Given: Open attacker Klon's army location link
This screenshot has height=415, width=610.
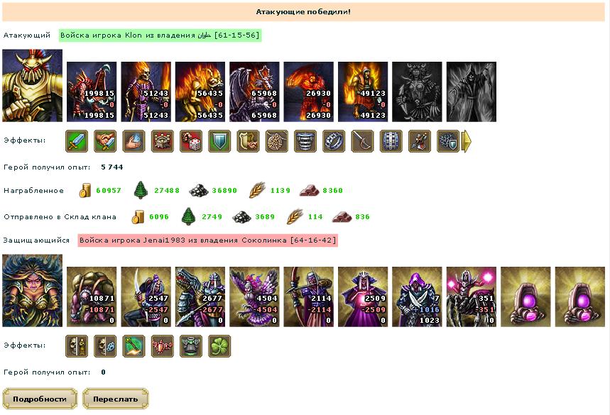Looking at the screenshot, I should click(x=160, y=35).
